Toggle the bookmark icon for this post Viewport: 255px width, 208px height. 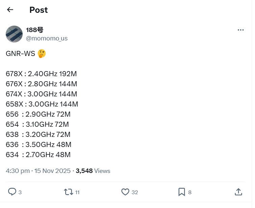point(182,192)
